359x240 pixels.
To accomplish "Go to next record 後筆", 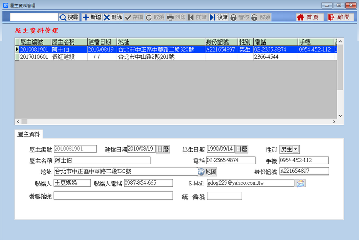I will click(x=218, y=17).
